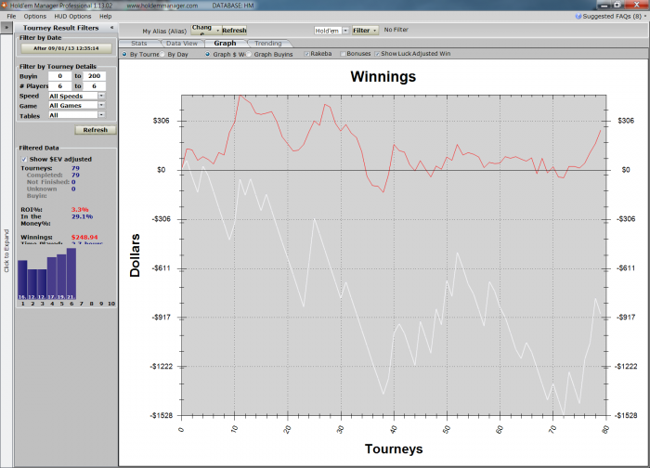
Task: Click the tallest finish-position bar
Action: pos(71,274)
